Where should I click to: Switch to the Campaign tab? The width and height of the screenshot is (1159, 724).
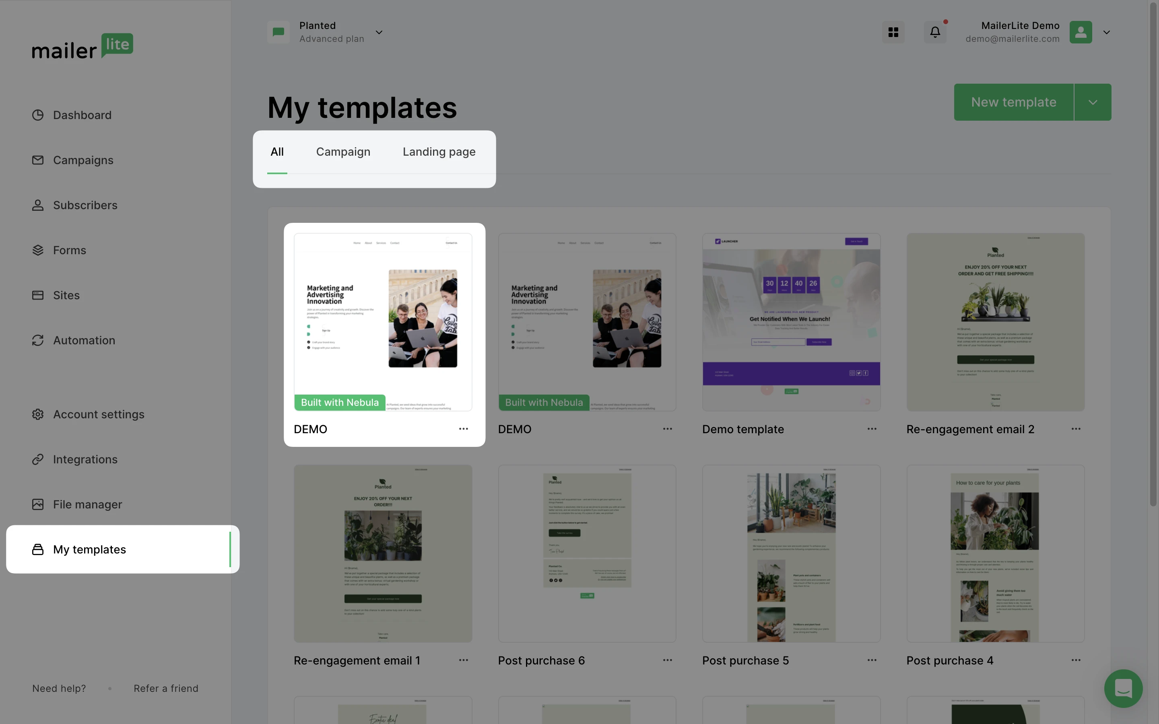(343, 152)
